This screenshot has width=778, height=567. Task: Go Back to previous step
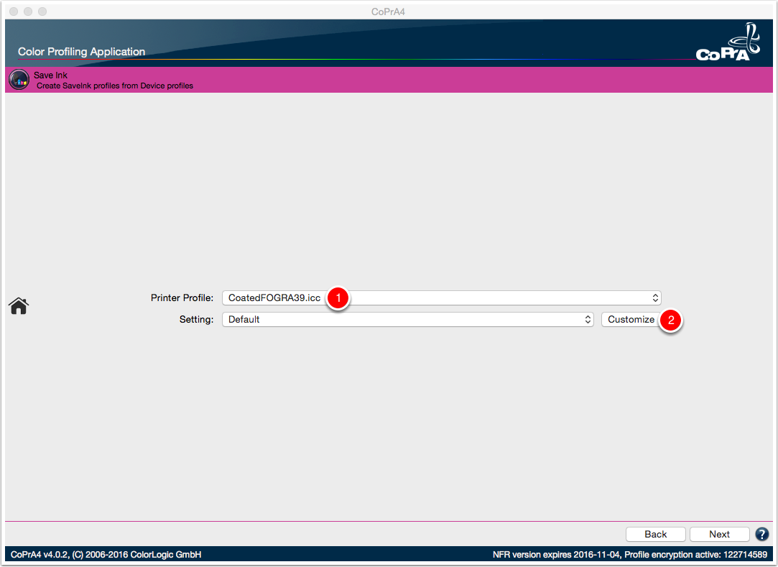[x=655, y=534]
